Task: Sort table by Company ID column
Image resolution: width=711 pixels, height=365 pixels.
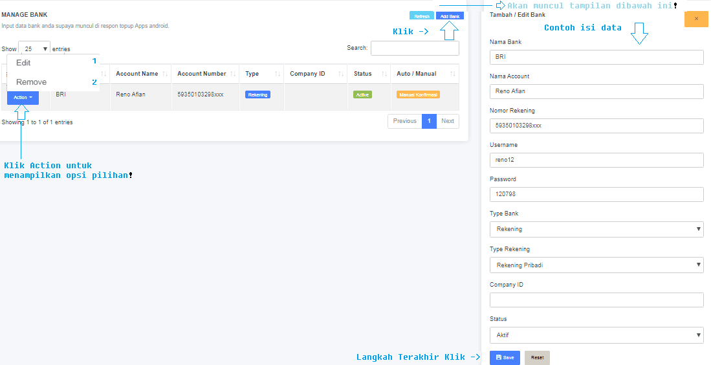Action: click(x=315, y=74)
